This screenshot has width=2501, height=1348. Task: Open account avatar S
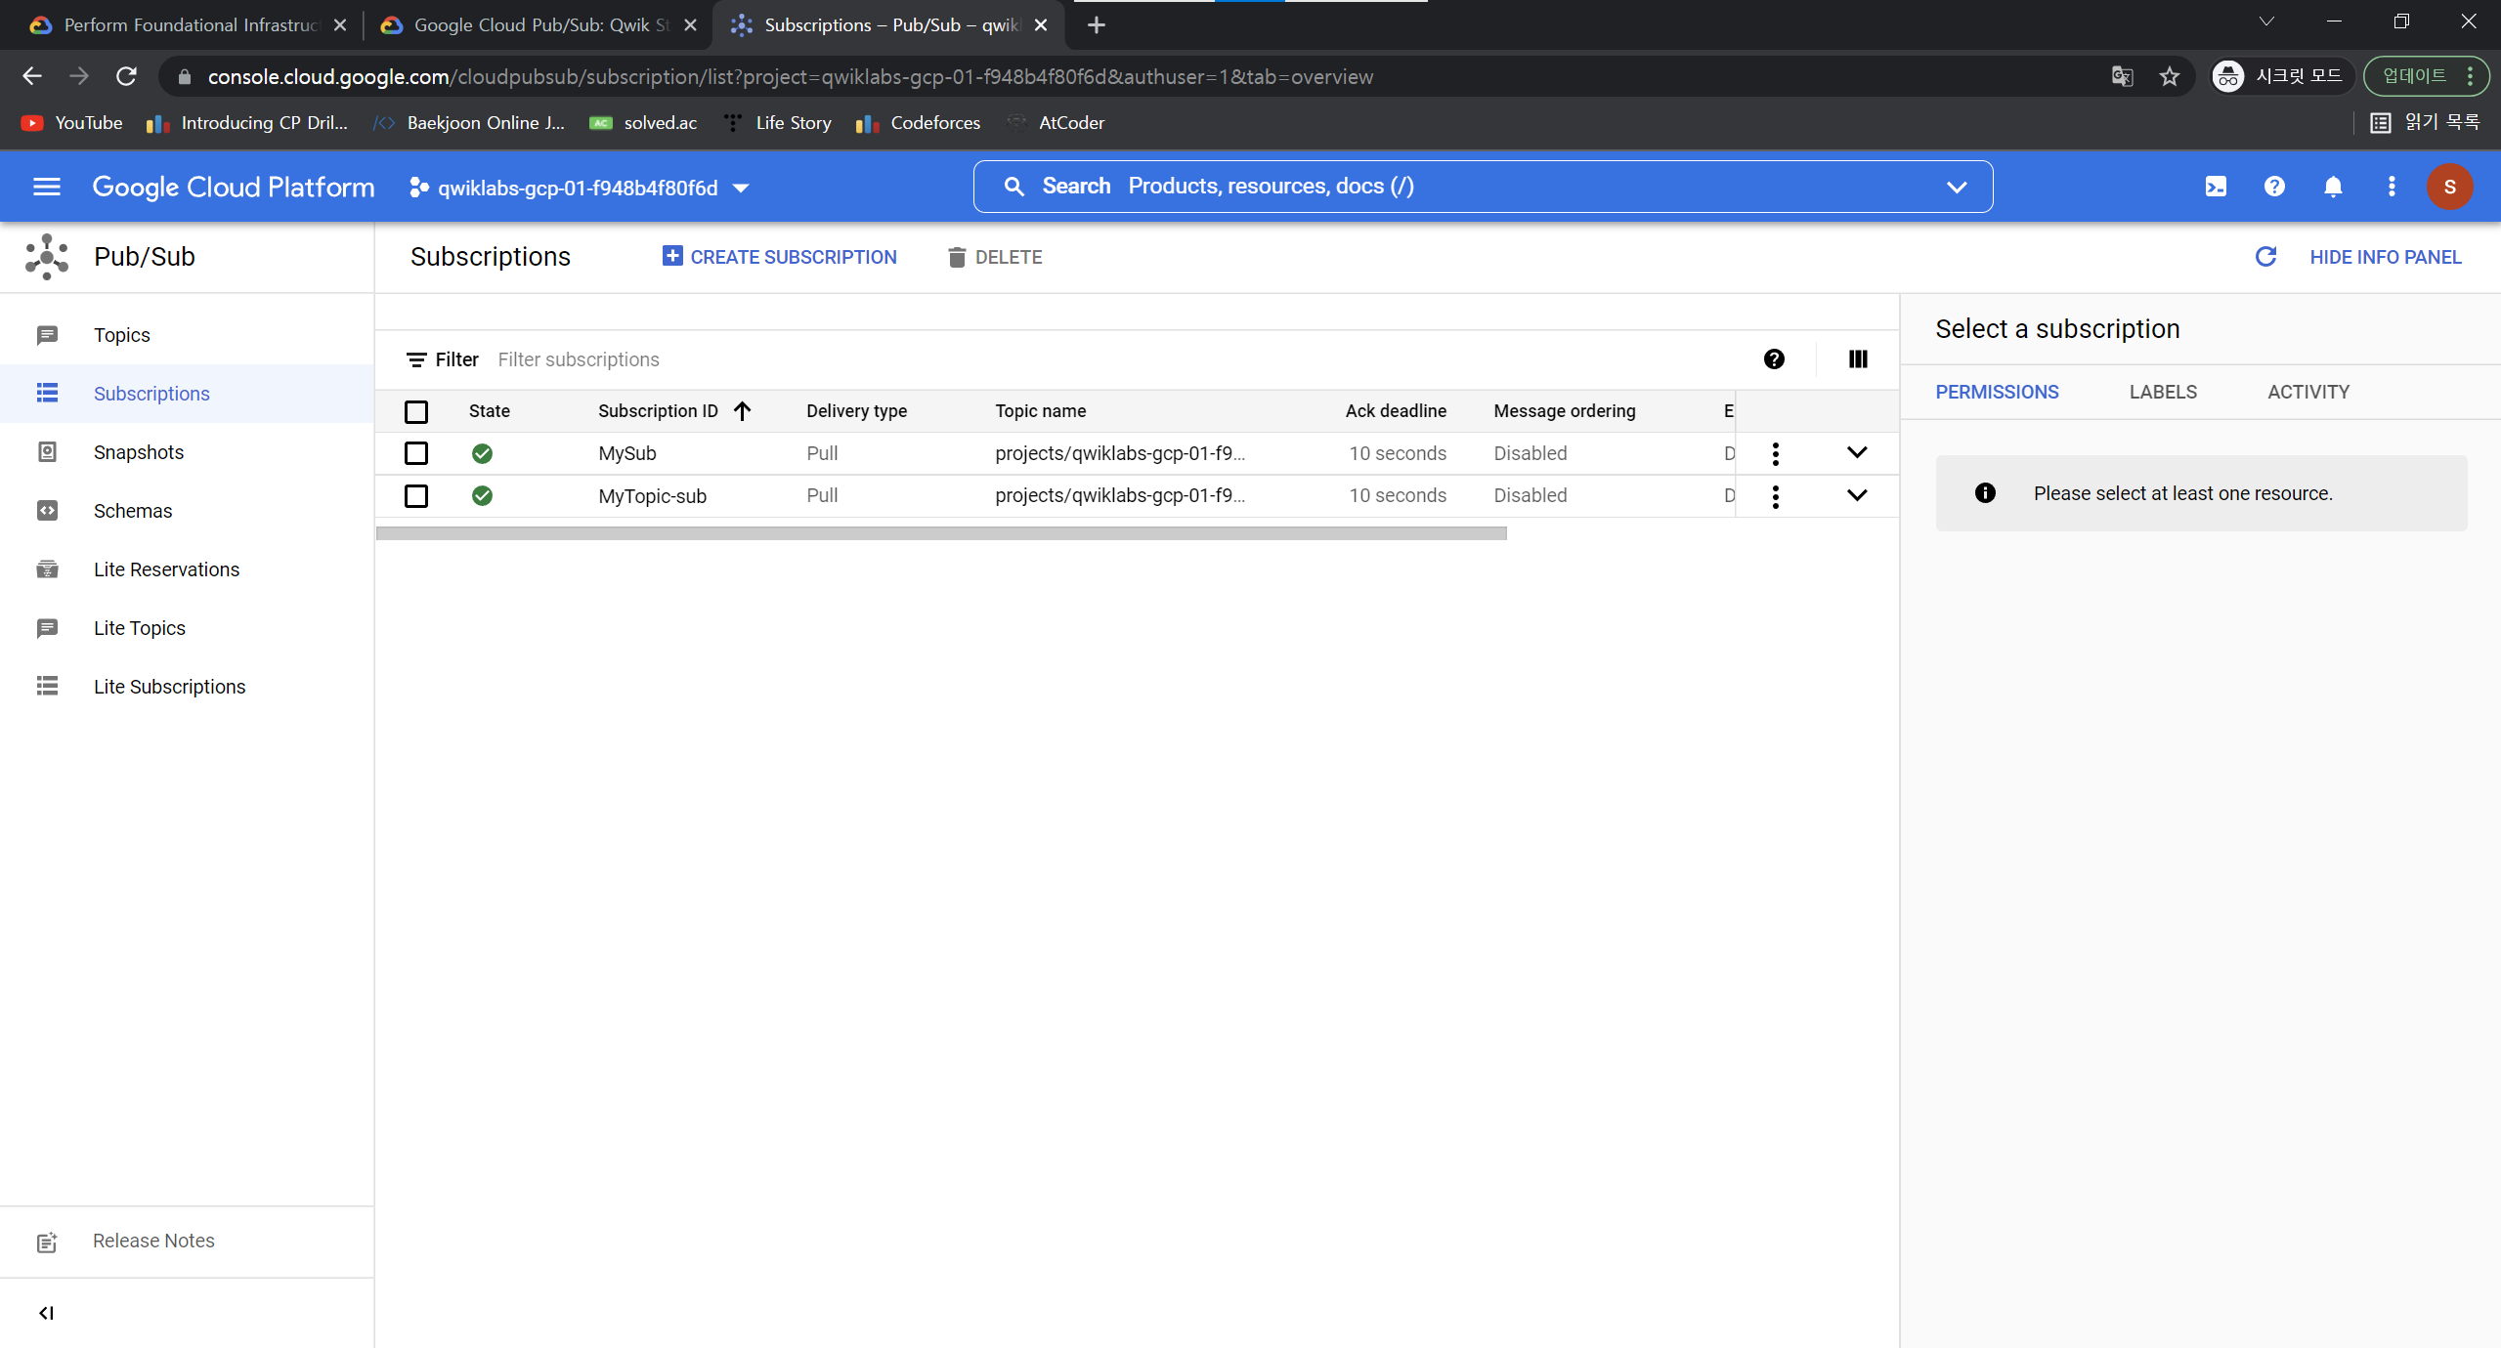(x=2449, y=187)
